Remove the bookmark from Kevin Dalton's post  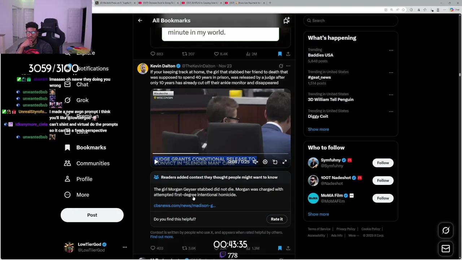(280, 248)
